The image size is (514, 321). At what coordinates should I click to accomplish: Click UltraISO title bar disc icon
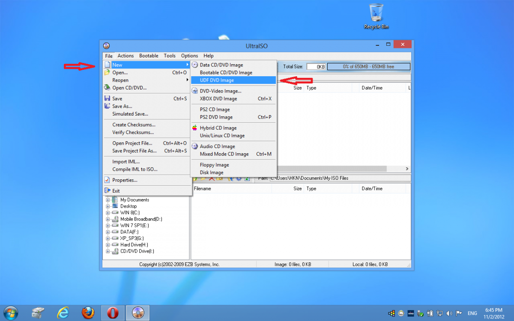click(106, 46)
